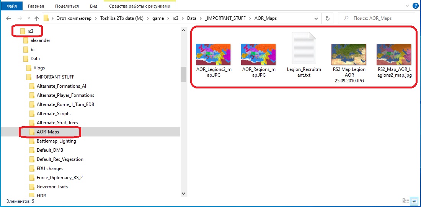Open the Поделиться ribbon tab
The height and width of the screenshot is (207, 421).
coord(67,6)
